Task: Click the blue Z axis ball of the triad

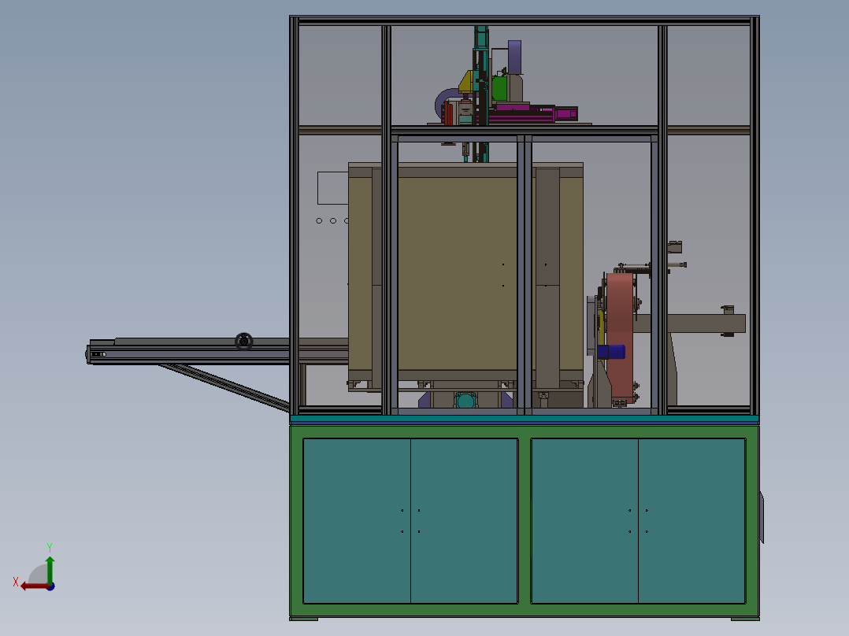Action: pos(50,586)
